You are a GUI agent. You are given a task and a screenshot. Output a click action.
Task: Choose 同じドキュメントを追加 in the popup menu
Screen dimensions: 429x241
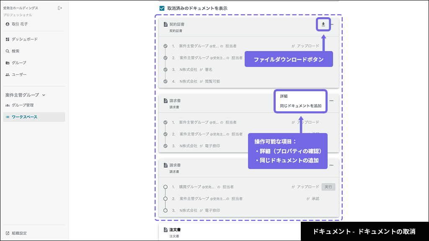coord(301,106)
